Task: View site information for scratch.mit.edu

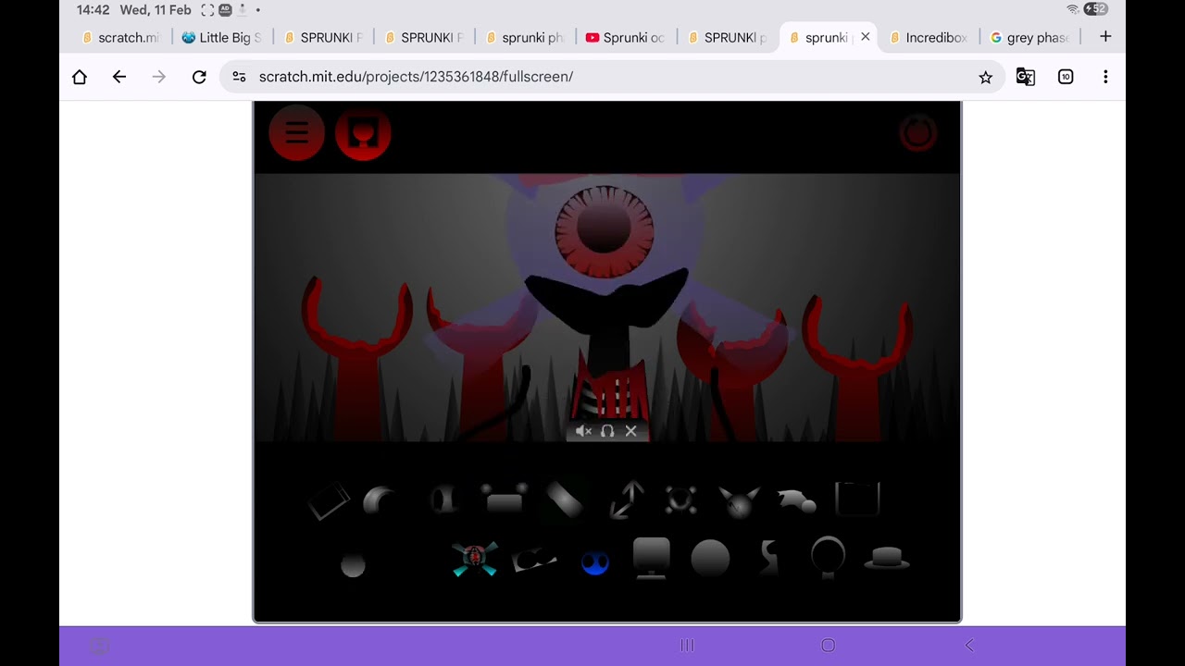Action: (239, 77)
